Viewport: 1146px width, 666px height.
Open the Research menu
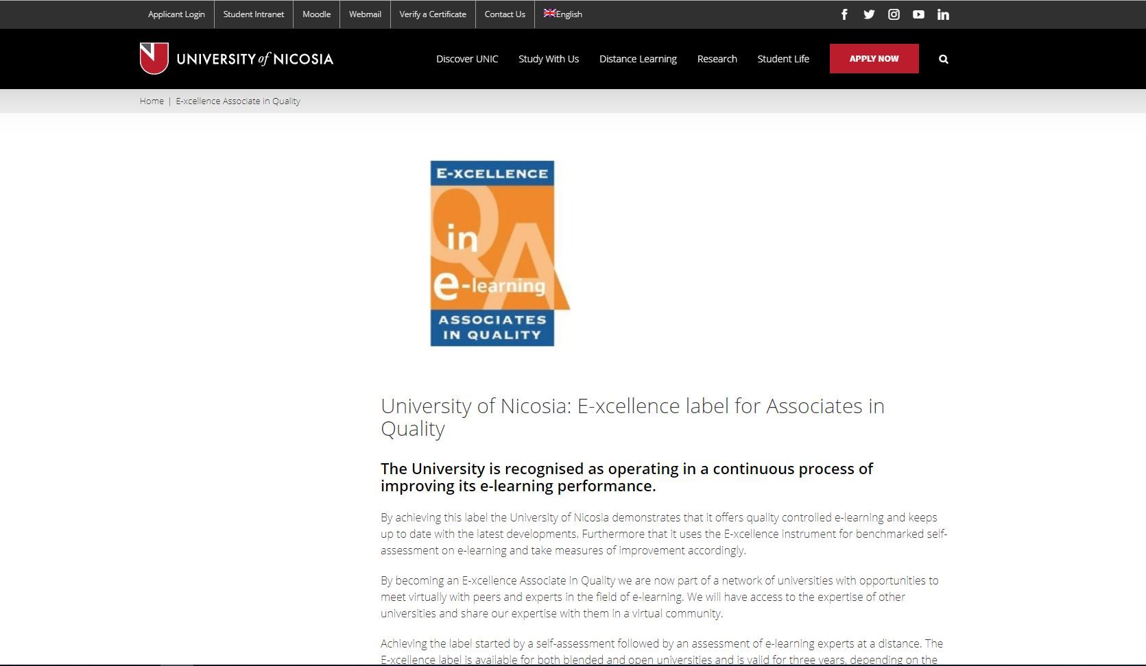(x=717, y=59)
